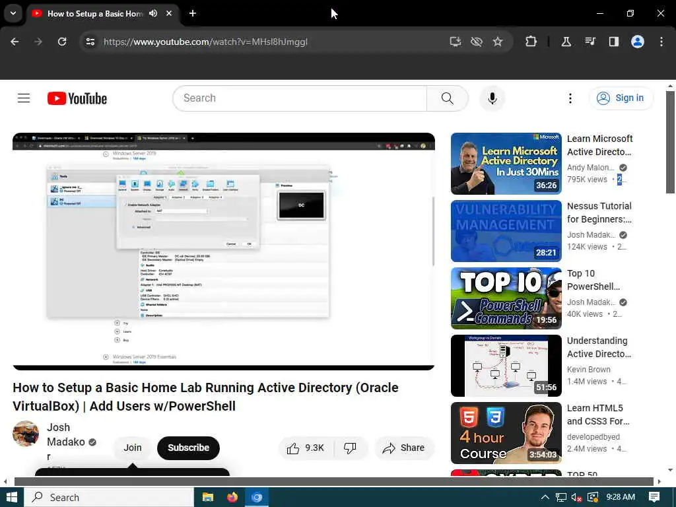Click the crossed-out eye tracking icon
This screenshot has width=676, height=507.
[x=477, y=42]
